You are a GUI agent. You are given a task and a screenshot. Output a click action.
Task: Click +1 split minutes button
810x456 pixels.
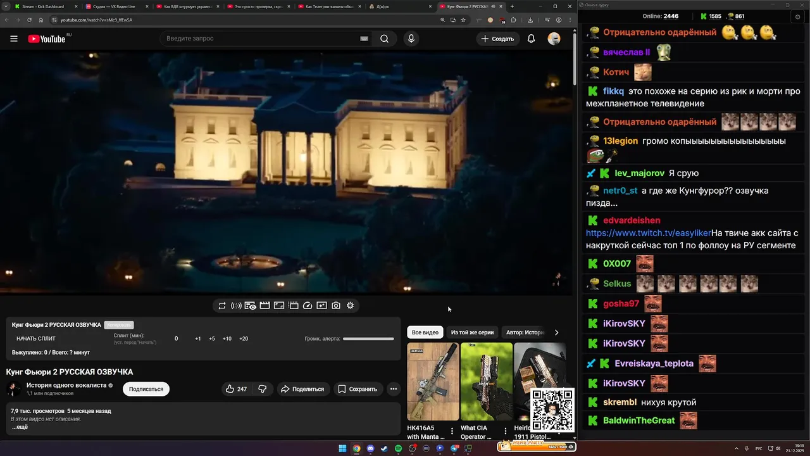[198, 339]
